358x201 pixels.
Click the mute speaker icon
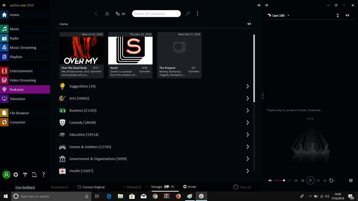[x=270, y=180]
